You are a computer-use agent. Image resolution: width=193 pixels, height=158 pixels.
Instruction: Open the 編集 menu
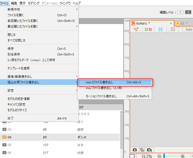point(14,3)
